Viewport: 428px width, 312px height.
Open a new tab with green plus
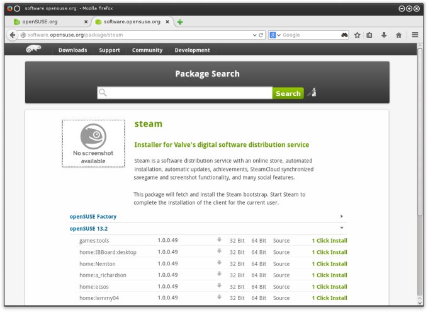click(180, 22)
